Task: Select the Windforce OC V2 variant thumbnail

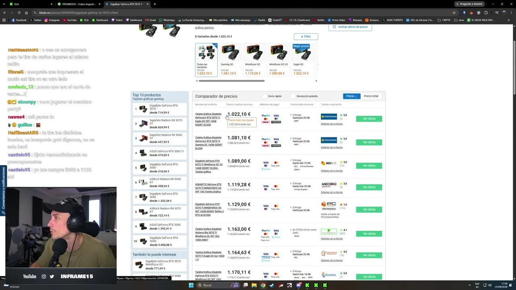Action: (278, 60)
